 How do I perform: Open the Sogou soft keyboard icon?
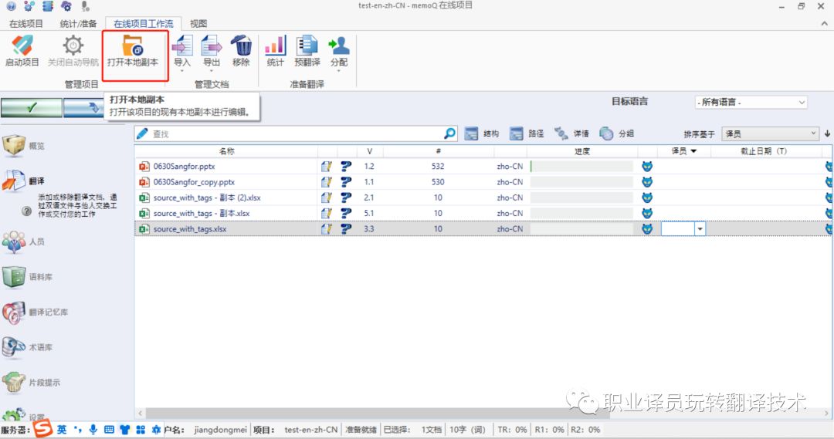pyautogui.click(x=109, y=430)
